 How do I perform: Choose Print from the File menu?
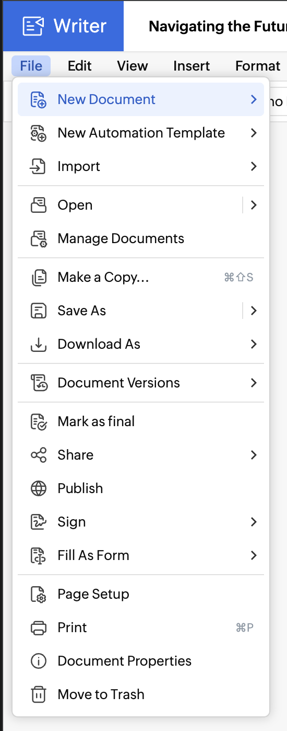(141, 627)
